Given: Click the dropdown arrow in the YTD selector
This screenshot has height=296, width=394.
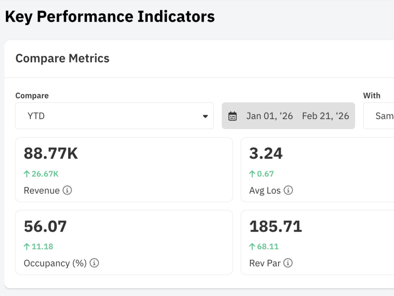Looking at the screenshot, I should click(x=205, y=116).
